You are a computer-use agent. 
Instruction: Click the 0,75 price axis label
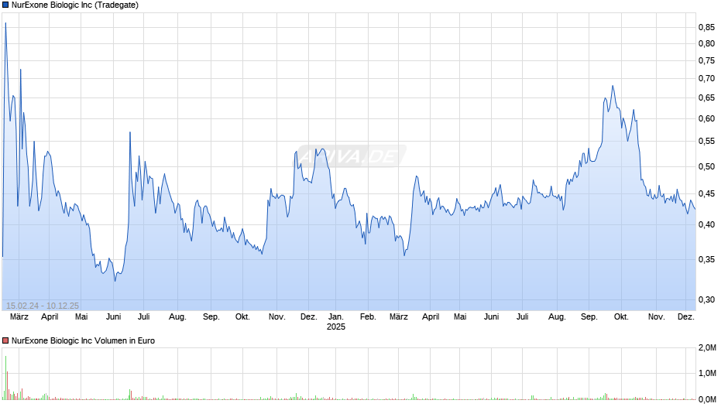tap(706, 61)
